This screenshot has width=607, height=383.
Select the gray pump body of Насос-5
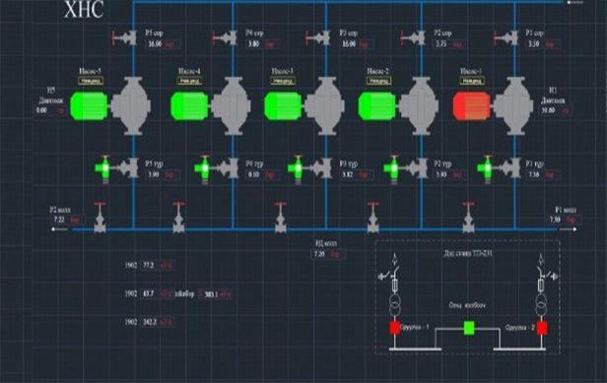coord(132,105)
